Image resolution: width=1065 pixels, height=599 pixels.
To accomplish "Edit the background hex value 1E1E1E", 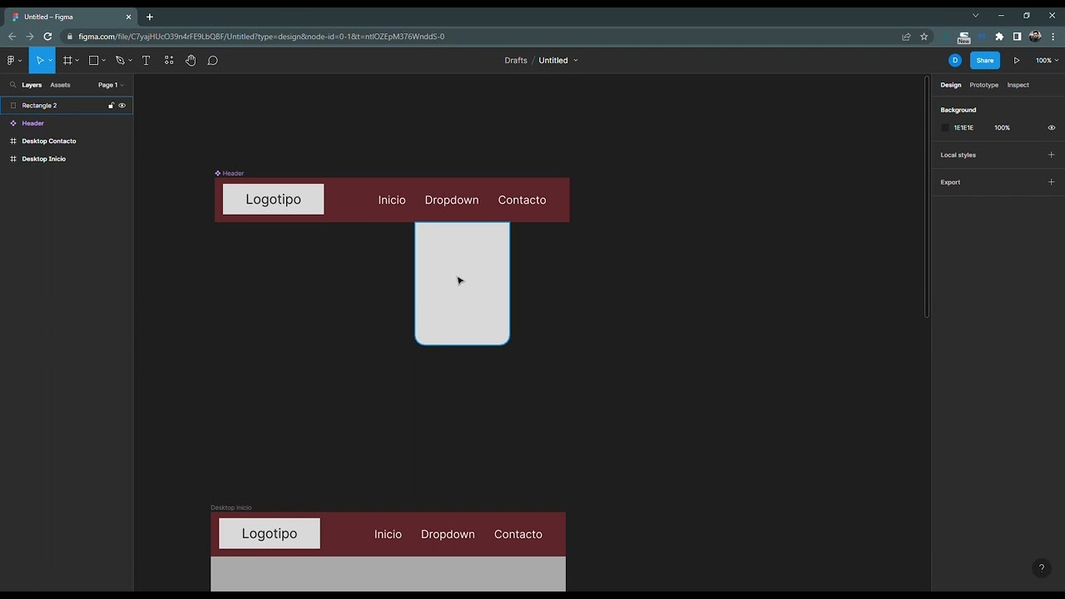I will click(963, 128).
